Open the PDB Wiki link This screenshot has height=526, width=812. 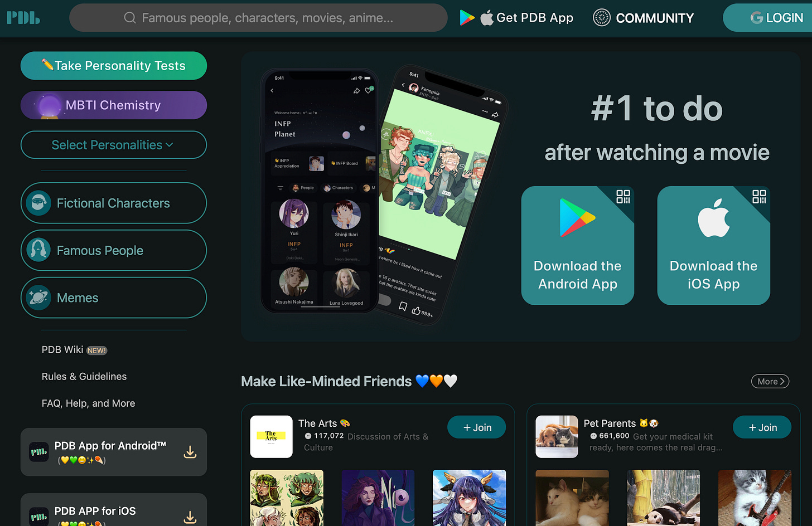(x=62, y=350)
